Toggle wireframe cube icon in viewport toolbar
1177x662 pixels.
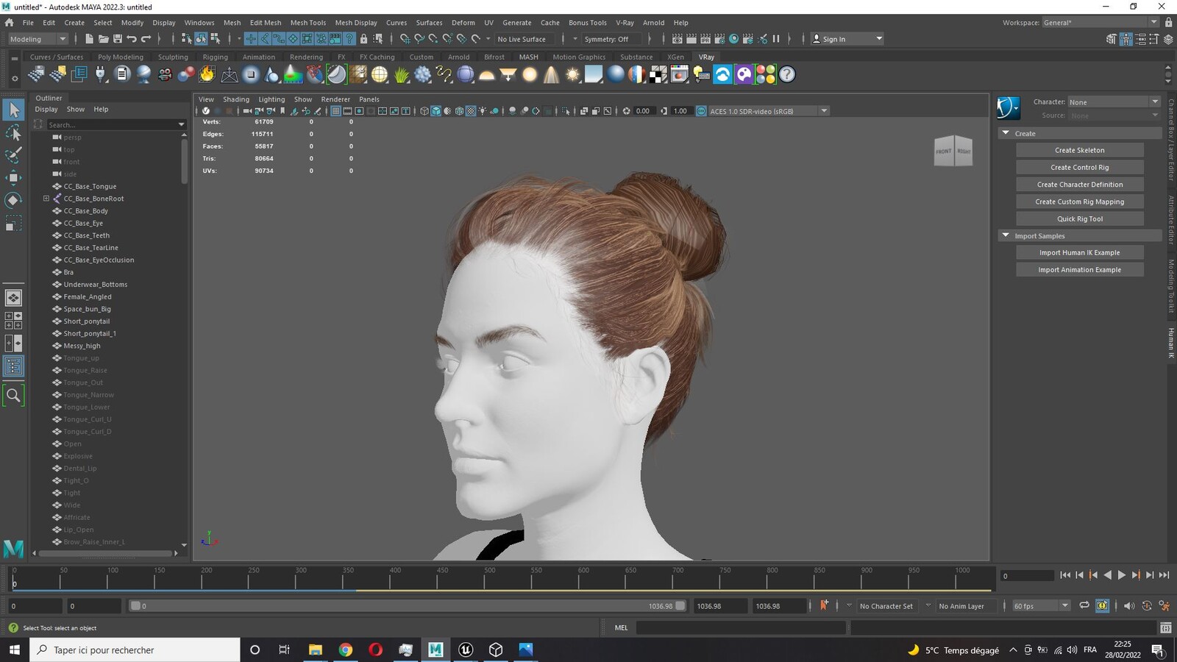coord(424,111)
